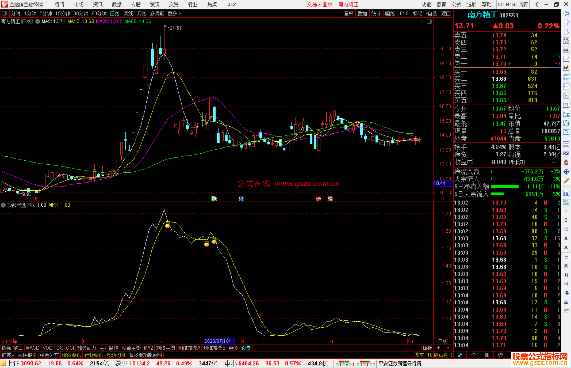Click the f(x) formula icon in sidebar
The width and height of the screenshot is (571, 368).
point(566,123)
